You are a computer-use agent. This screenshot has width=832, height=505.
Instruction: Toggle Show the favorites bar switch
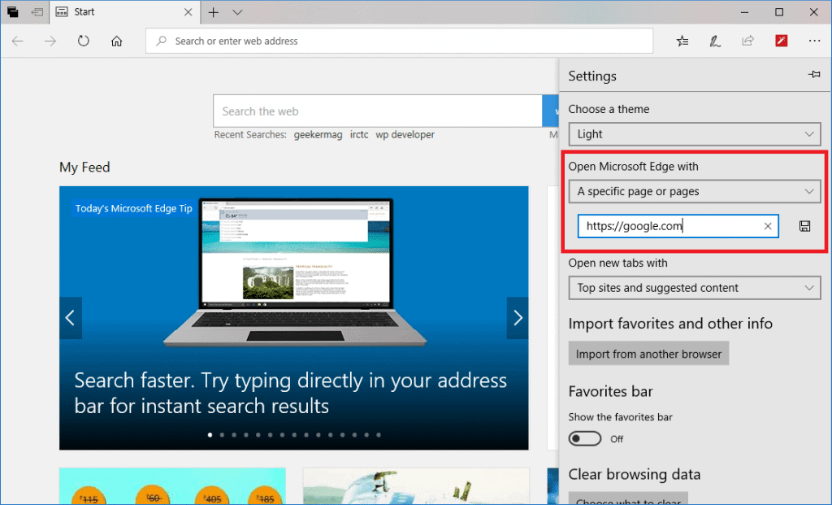pyautogui.click(x=585, y=438)
